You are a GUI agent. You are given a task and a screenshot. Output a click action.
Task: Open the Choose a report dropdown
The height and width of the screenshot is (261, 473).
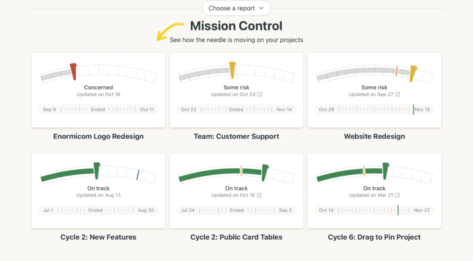point(236,8)
